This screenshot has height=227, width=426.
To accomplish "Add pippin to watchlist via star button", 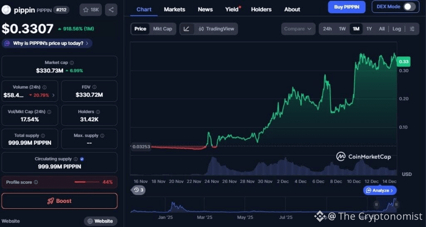I will tap(91, 10).
